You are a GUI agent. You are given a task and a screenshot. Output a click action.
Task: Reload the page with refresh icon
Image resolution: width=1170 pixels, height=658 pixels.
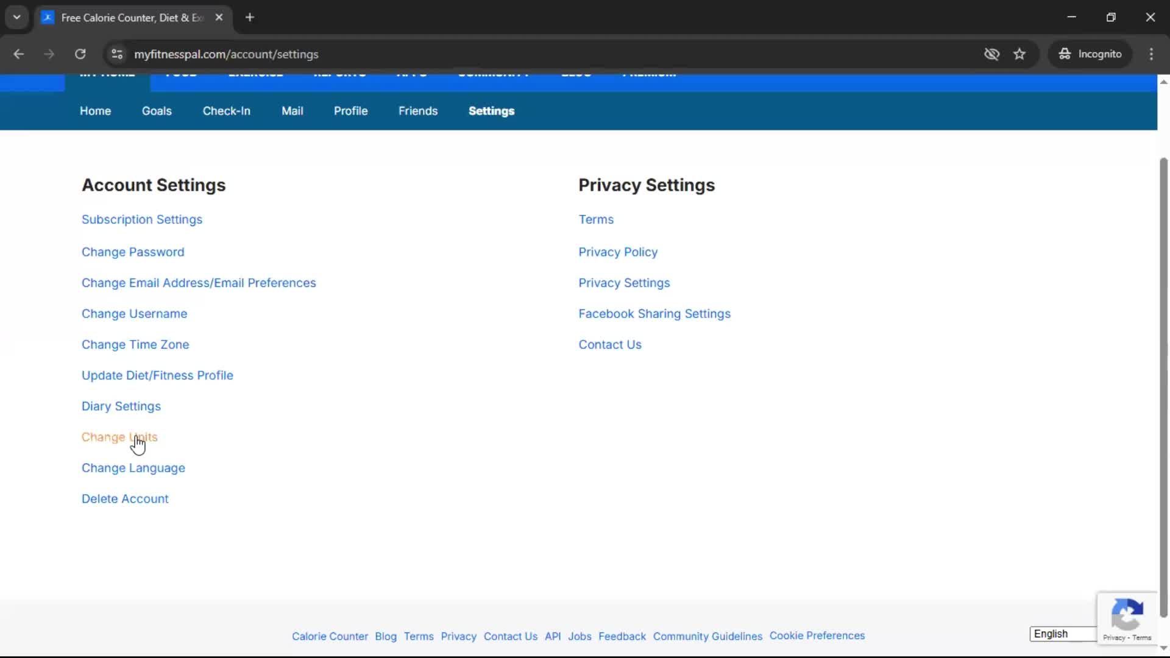click(x=80, y=54)
